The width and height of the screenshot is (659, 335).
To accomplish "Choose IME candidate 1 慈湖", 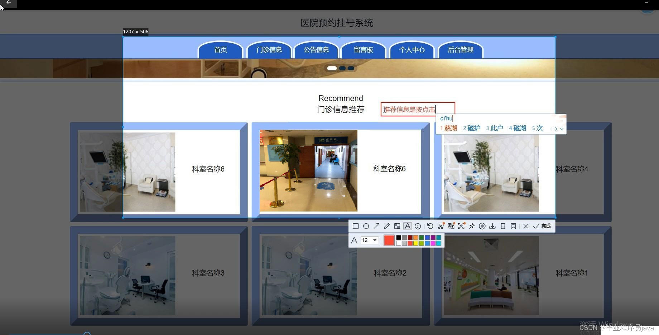I will pos(449,128).
